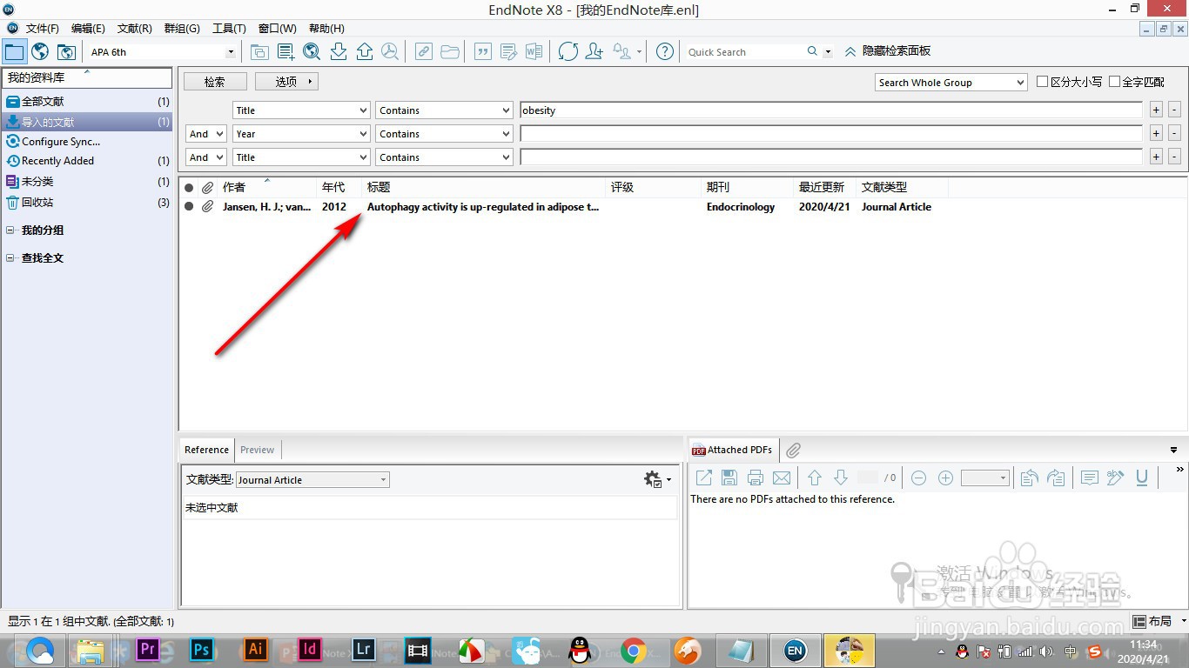Click the Insert Citation quote icon
Viewport: 1189px width, 668px height.
pyautogui.click(x=482, y=51)
